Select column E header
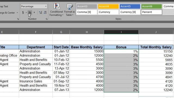 point(10,32)
